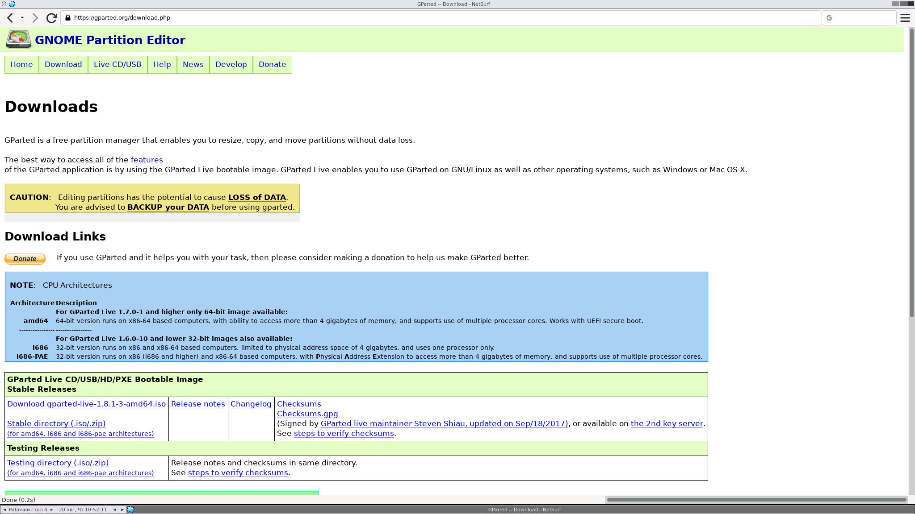Click the Debian swirl icon in title bar
This screenshot has width=915, height=514.
(x=4, y=4)
